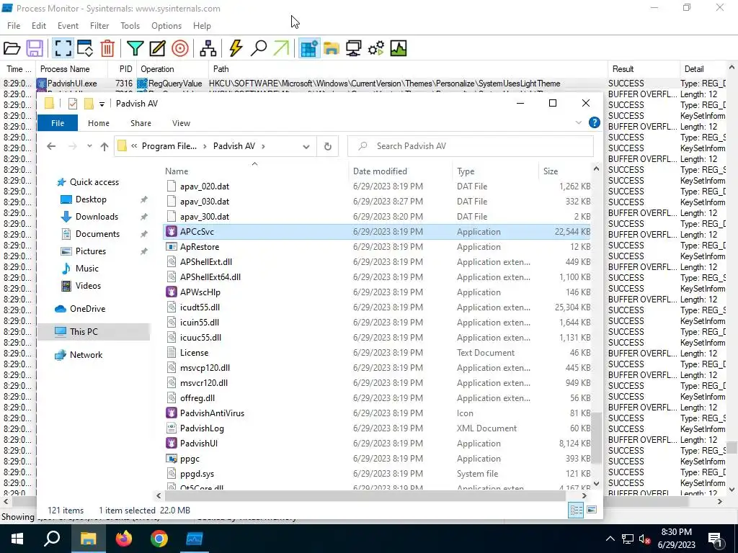738x553 pixels.
Task: Toggle Show Process and Thread Activity icon
Action: (376, 48)
